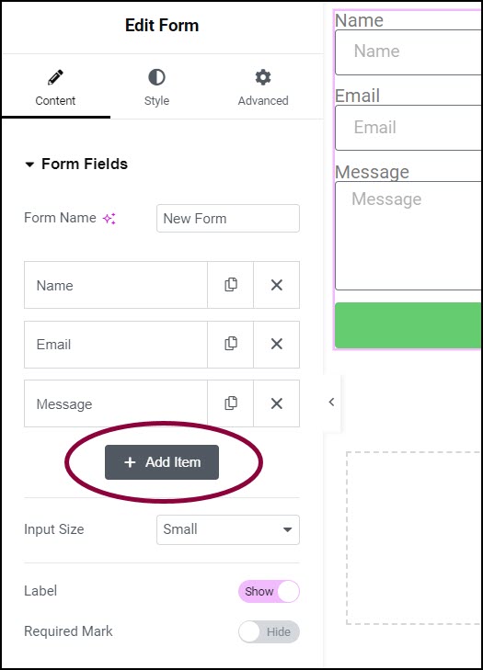The width and height of the screenshot is (483, 670).
Task: Duplicate the Name field item
Action: 231,285
